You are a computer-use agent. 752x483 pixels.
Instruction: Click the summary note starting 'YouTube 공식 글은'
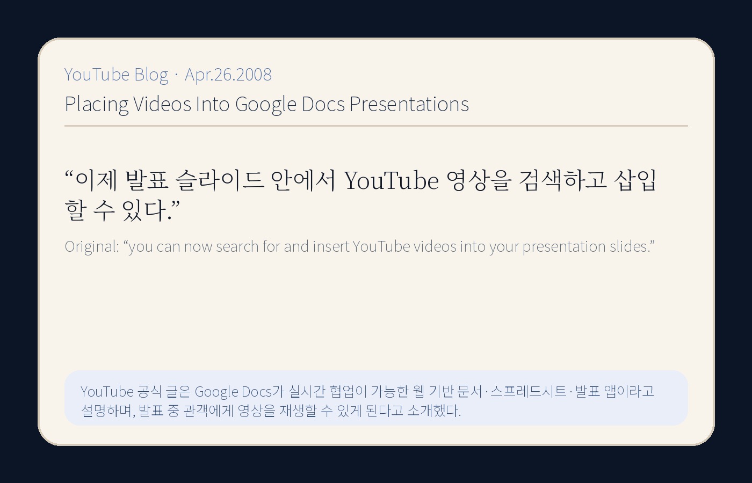376,398
